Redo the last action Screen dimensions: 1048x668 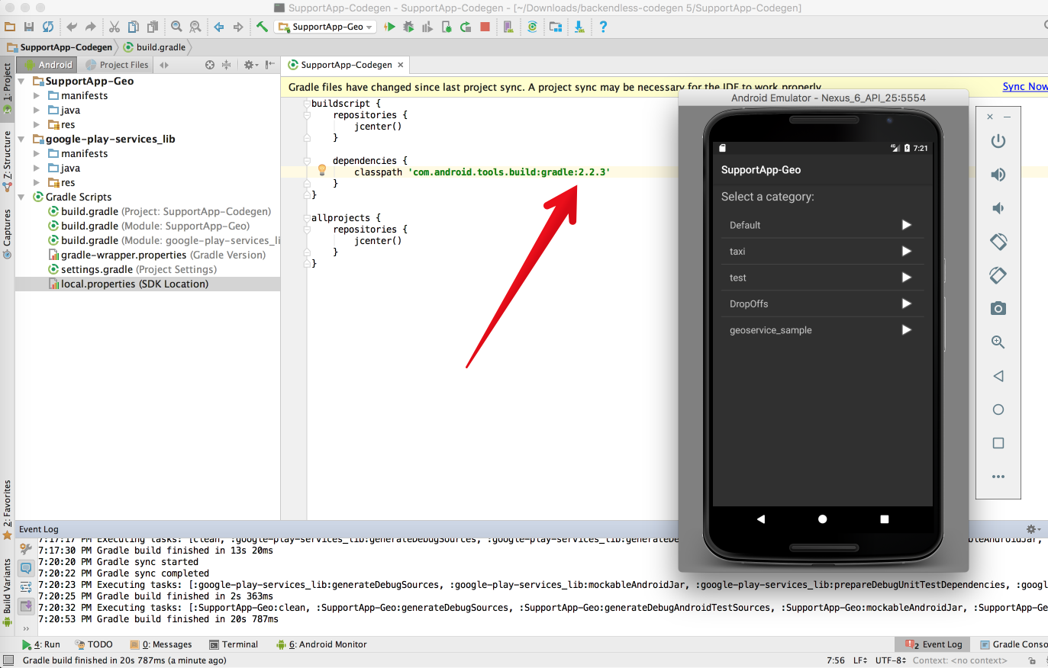point(91,27)
